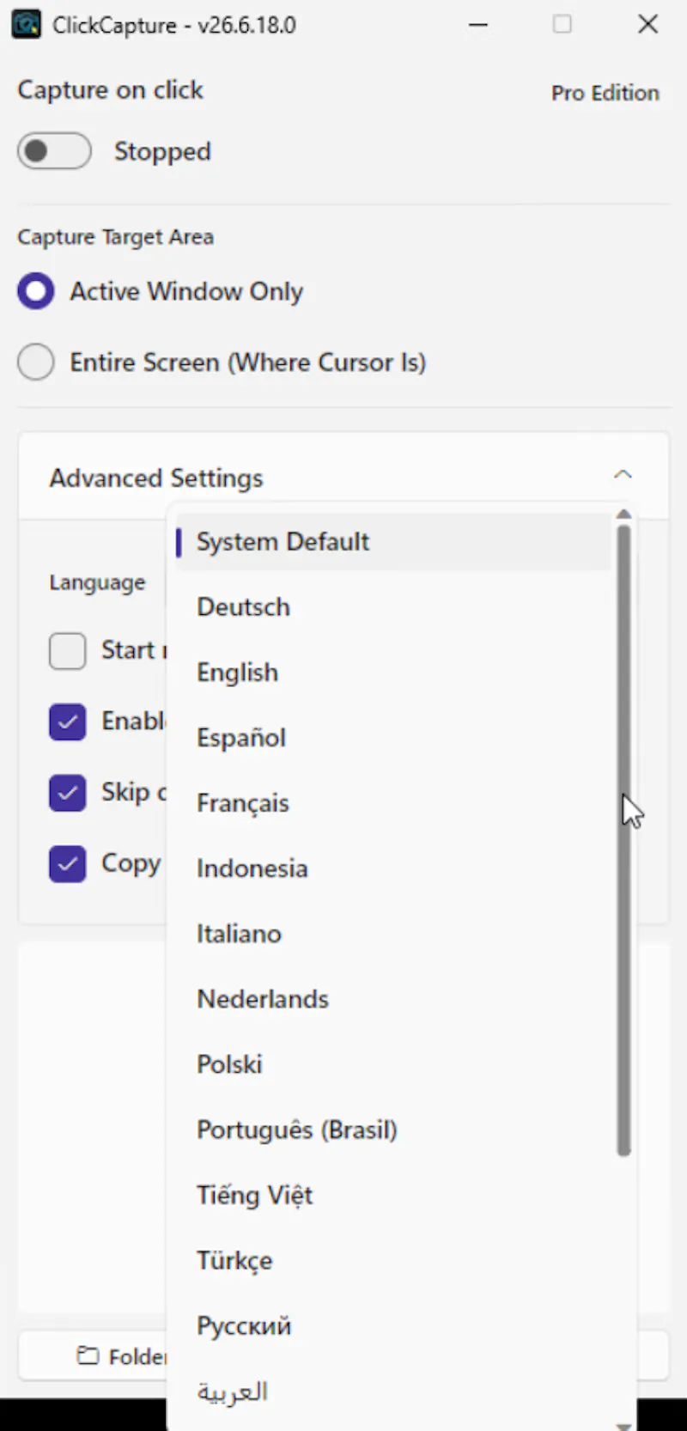
Task: Choose Italiano from language list
Action: point(393,934)
